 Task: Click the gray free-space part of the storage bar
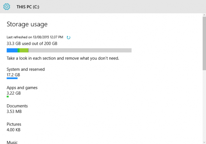click(80, 50)
